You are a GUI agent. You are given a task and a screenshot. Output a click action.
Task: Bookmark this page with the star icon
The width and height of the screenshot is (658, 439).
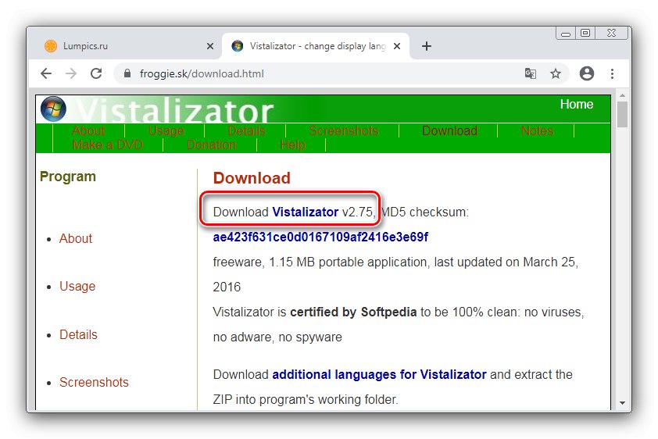pyautogui.click(x=556, y=73)
